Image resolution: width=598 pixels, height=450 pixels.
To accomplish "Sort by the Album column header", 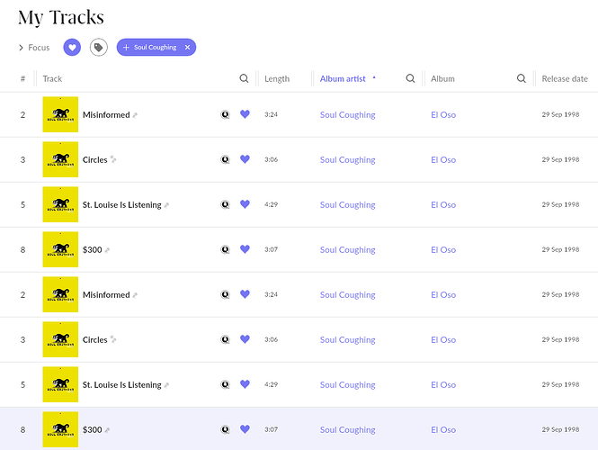I will pyautogui.click(x=442, y=78).
